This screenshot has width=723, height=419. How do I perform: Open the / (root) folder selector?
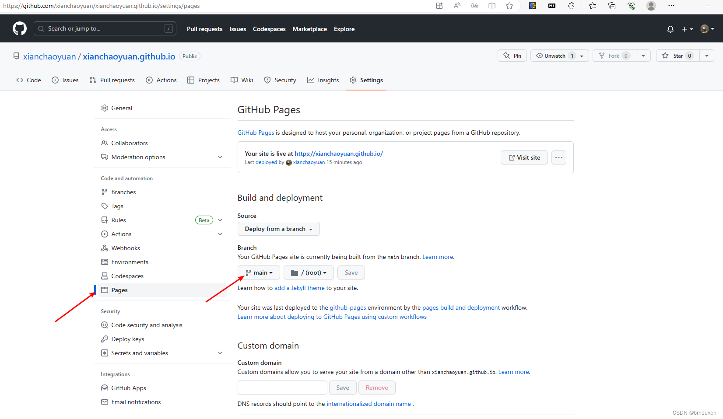point(309,272)
